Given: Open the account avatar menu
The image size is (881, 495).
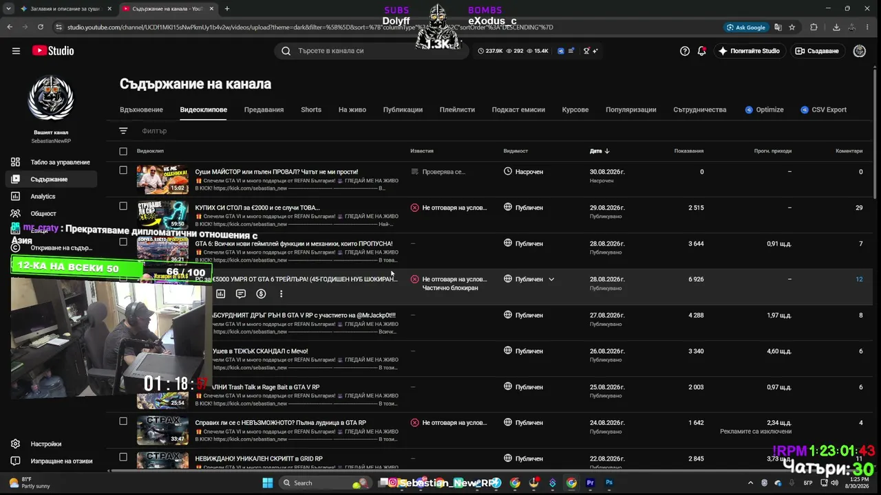Looking at the screenshot, I should point(859,51).
